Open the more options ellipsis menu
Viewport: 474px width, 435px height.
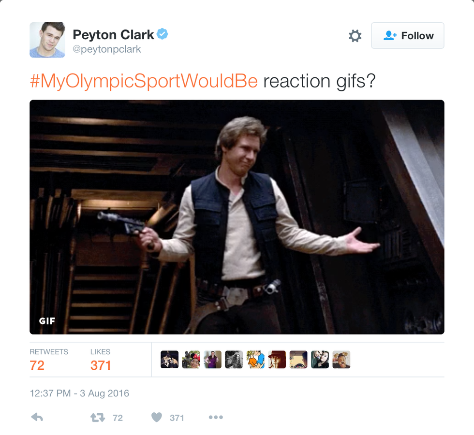click(216, 417)
